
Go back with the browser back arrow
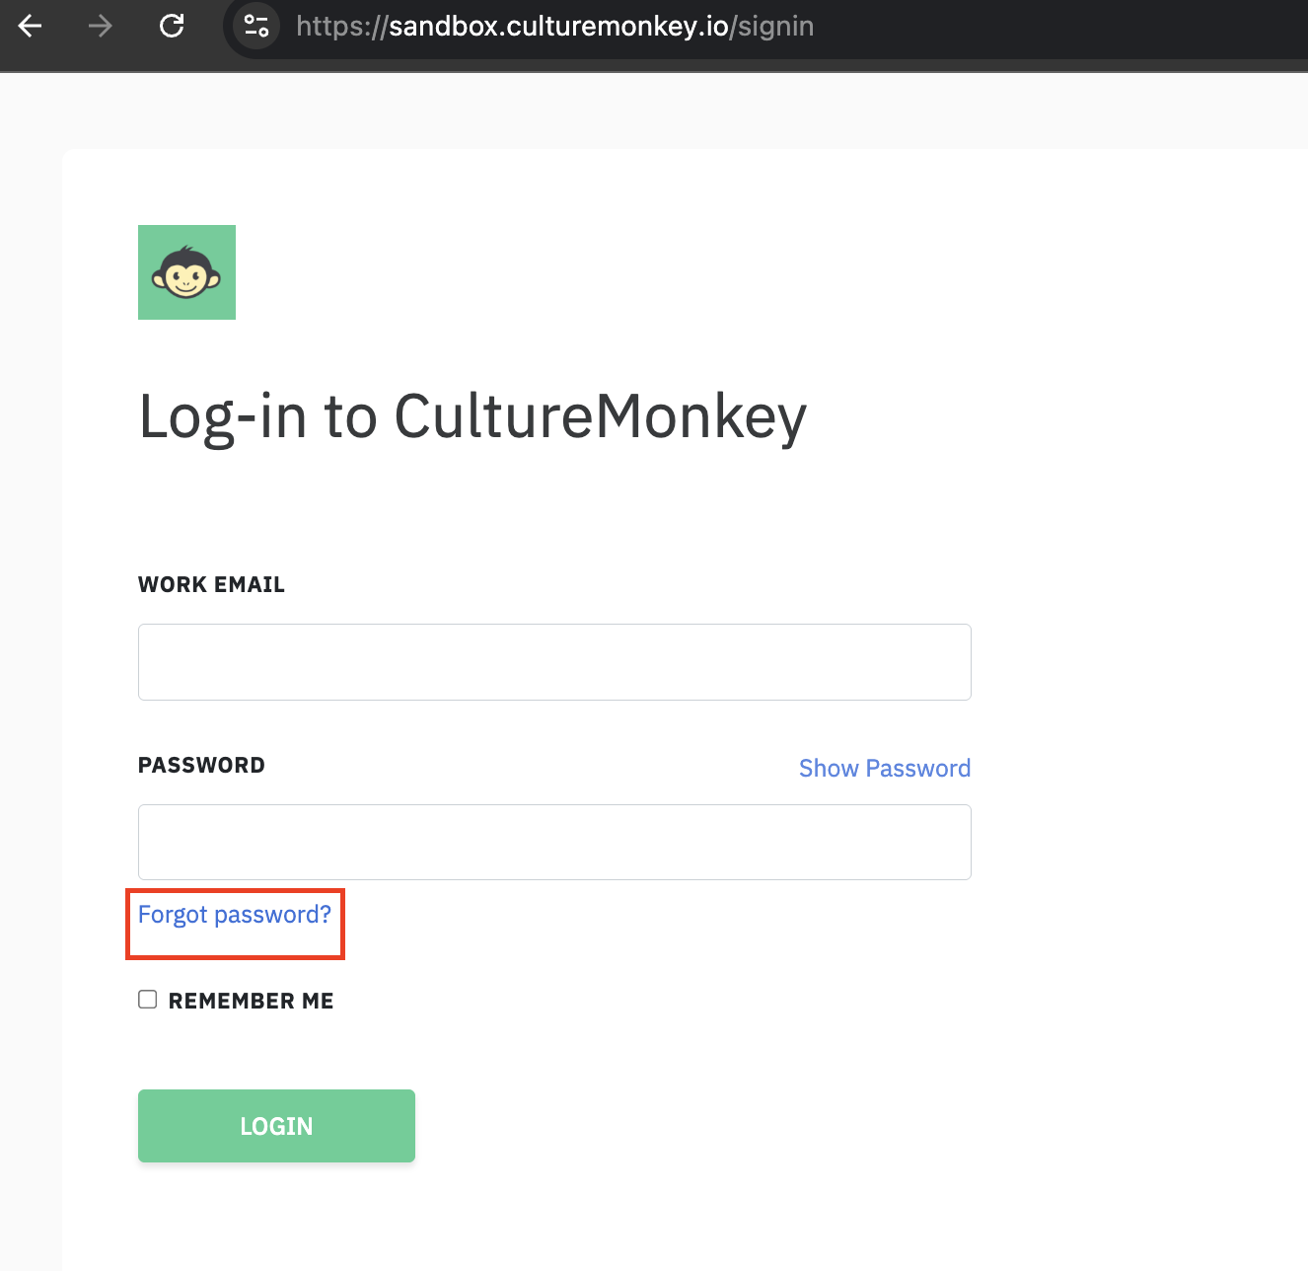point(31,26)
